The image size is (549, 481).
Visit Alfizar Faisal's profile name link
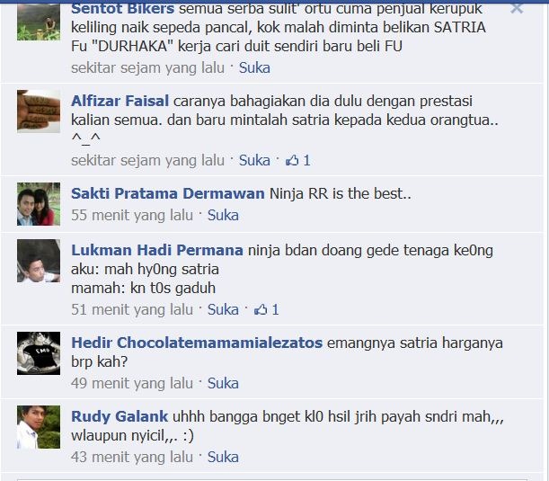[120, 101]
